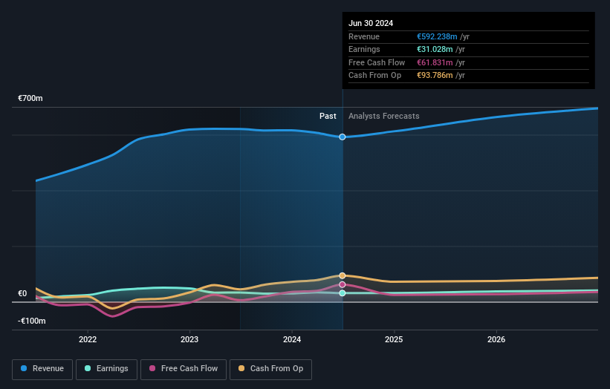Click the €592.238m revenue value
This screenshot has width=610, height=389.
(437, 36)
